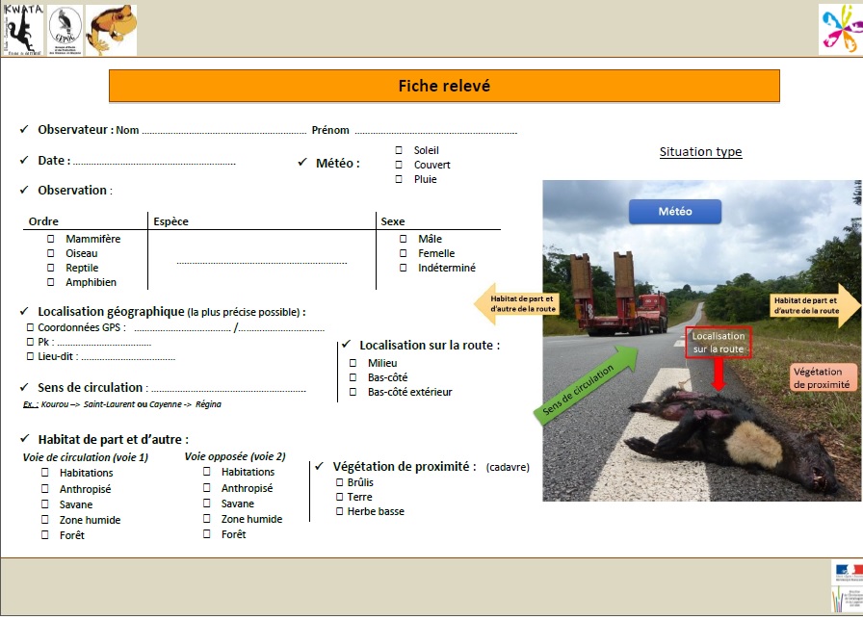The height and width of the screenshot is (620, 863).
Task: Click the French Republic flag logo
Action: [x=848, y=572]
